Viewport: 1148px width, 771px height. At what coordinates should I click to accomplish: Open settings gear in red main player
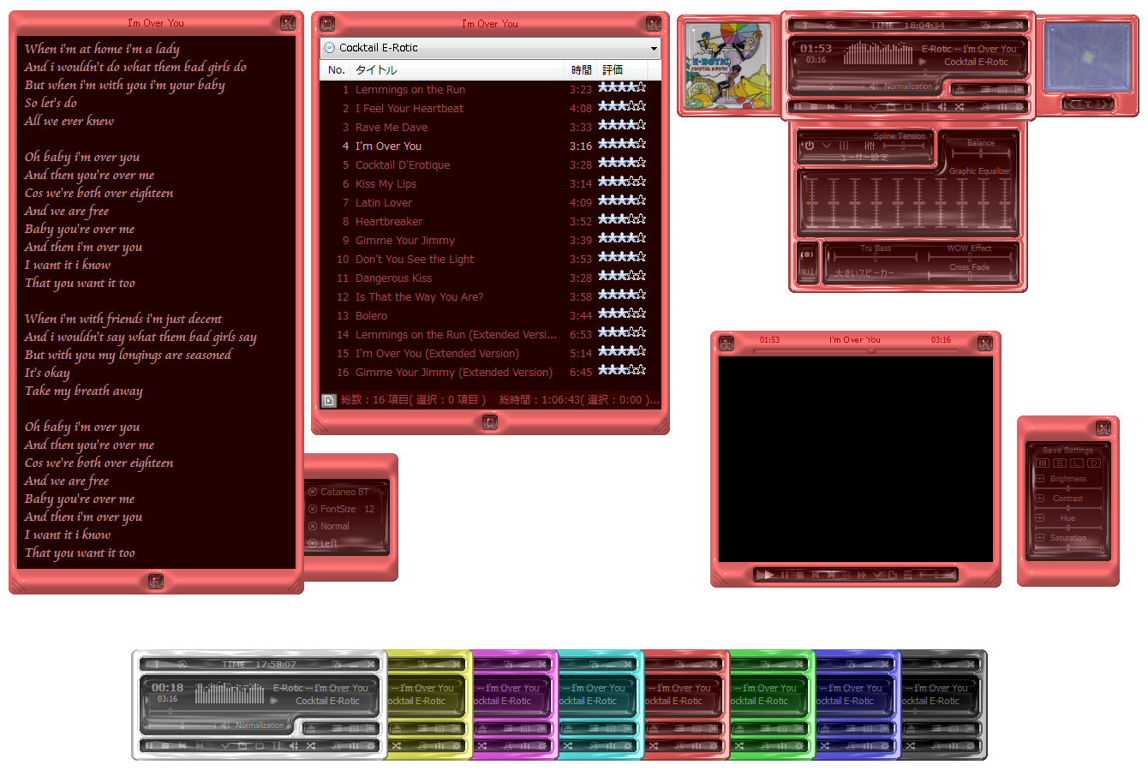point(1019,107)
